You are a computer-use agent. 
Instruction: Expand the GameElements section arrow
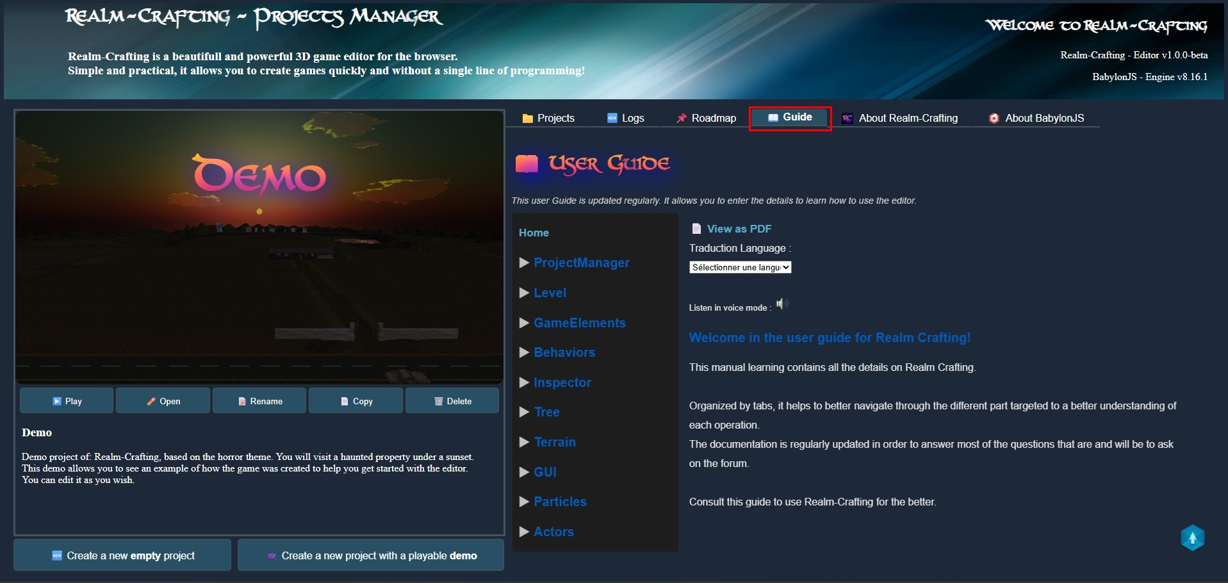[524, 323]
